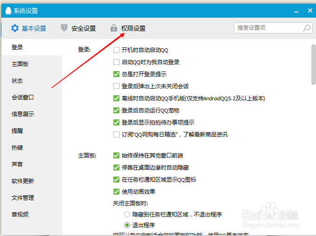Select 登录 in the left sidebar
This screenshot has width=316, height=236.
pos(32,47)
